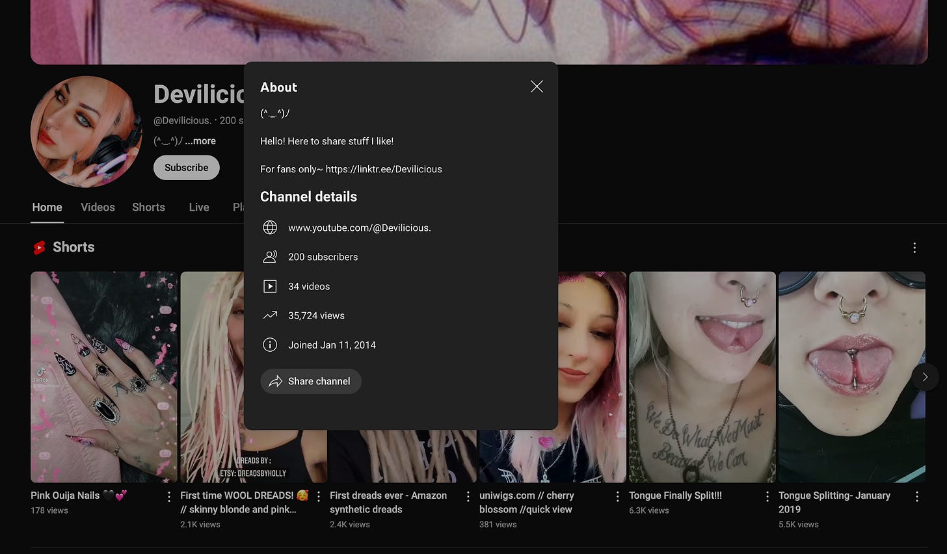
Task: Play the Tongue Finally Split short
Action: [702, 377]
